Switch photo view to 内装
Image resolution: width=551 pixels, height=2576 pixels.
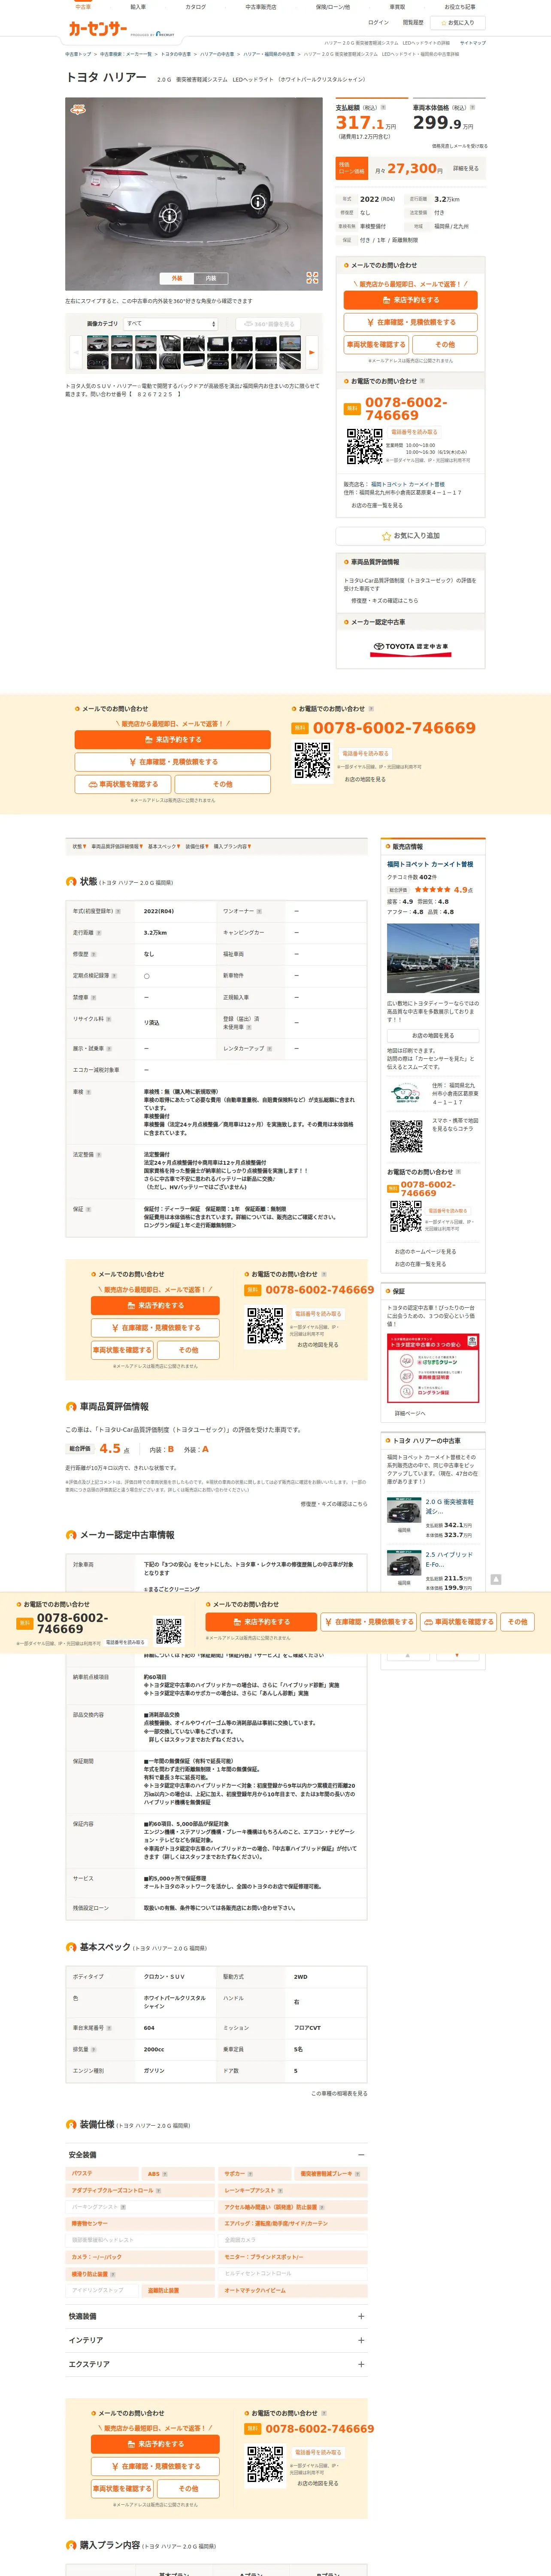pos(211,278)
